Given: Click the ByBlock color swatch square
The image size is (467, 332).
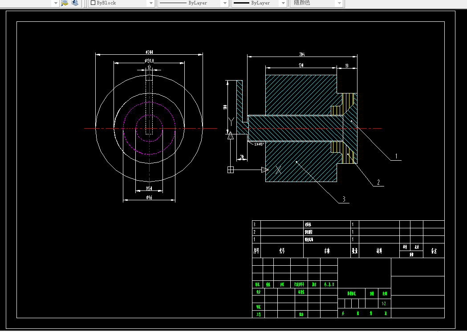Looking at the screenshot, I should click(x=93, y=3).
